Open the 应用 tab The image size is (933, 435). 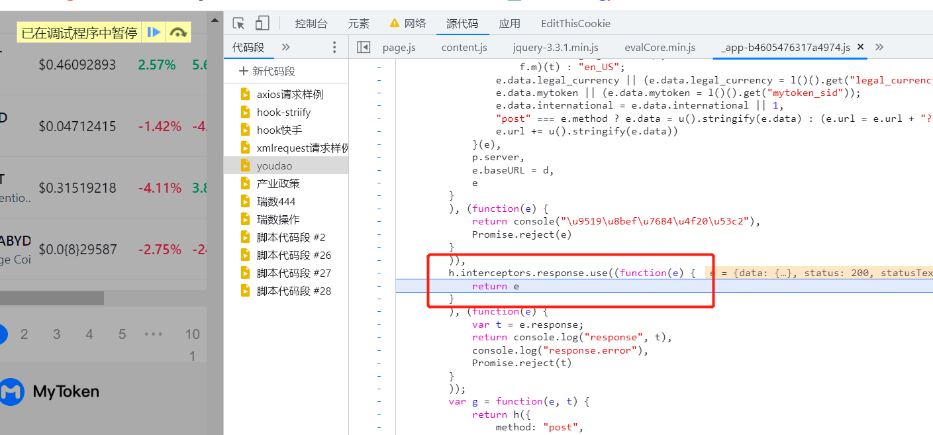(509, 23)
